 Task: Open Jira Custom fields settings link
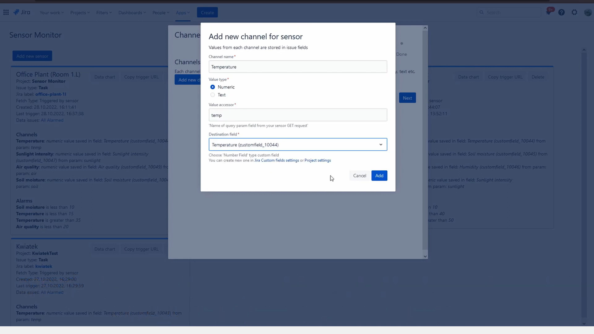pos(277,161)
